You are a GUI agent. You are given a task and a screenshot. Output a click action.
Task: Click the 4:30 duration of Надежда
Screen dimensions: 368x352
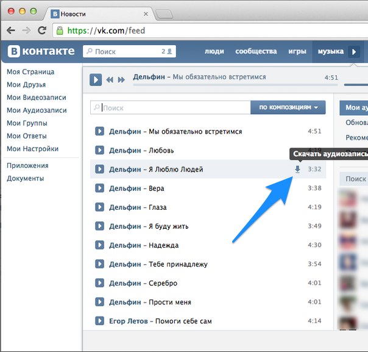pos(314,245)
